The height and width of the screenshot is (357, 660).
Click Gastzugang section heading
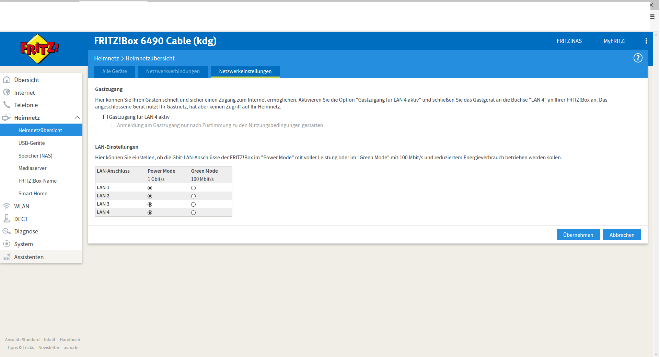(109, 89)
